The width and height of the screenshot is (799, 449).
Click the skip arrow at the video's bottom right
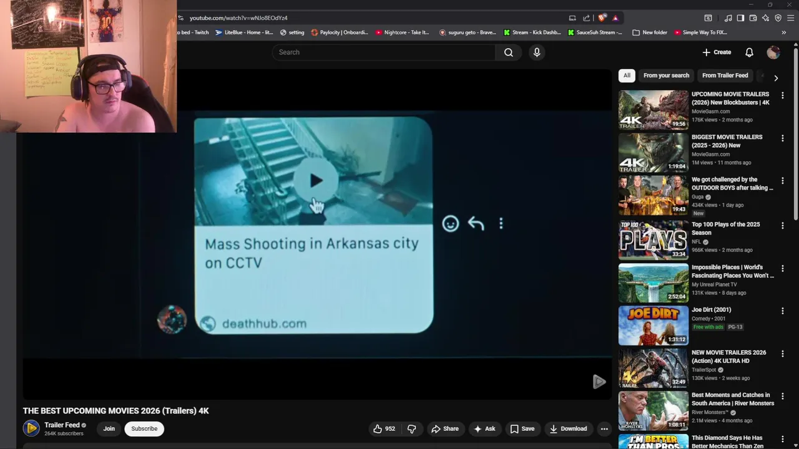point(599,382)
